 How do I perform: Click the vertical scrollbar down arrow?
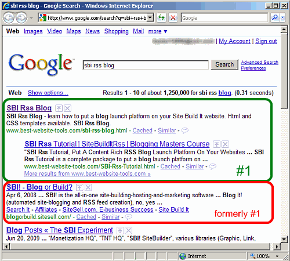pos(284,239)
